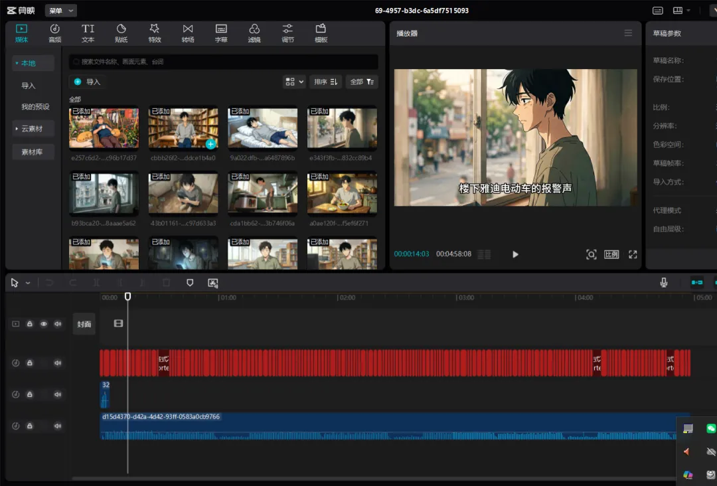717x486 pixels.
Task: Select thumbnail cda1bb62-...3b746f06a
Action: point(262,193)
